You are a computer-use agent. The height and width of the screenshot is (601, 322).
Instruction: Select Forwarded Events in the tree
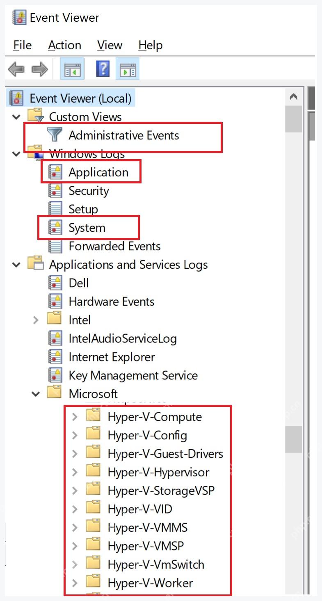114,246
